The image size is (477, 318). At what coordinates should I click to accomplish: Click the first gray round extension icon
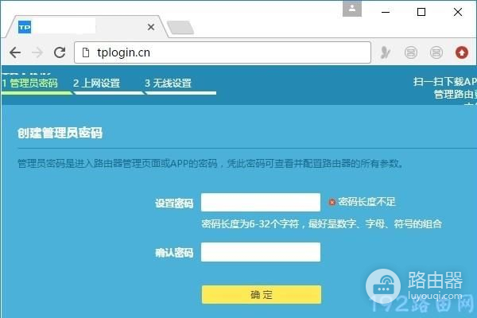(411, 52)
